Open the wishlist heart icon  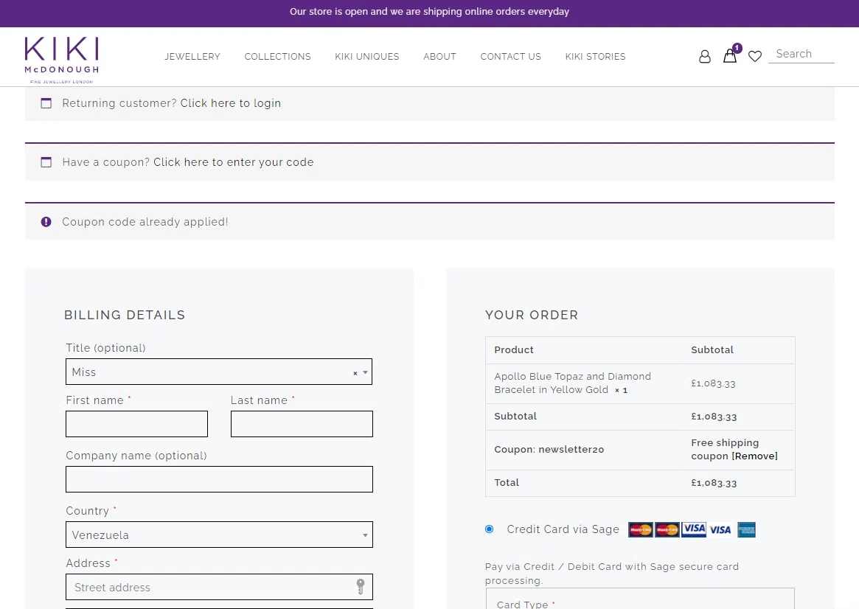[755, 57]
